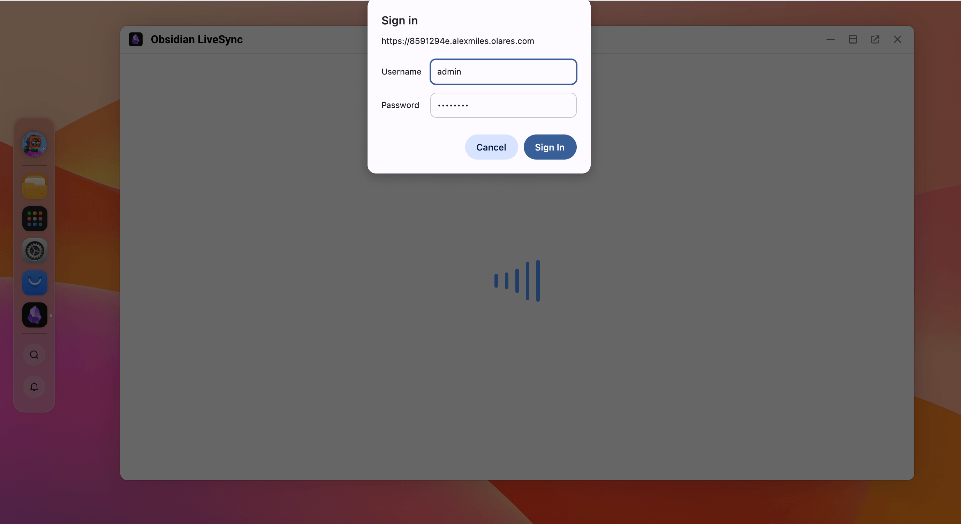Minimize the Obsidian LiveSync window
The height and width of the screenshot is (524, 961).
pyautogui.click(x=831, y=39)
